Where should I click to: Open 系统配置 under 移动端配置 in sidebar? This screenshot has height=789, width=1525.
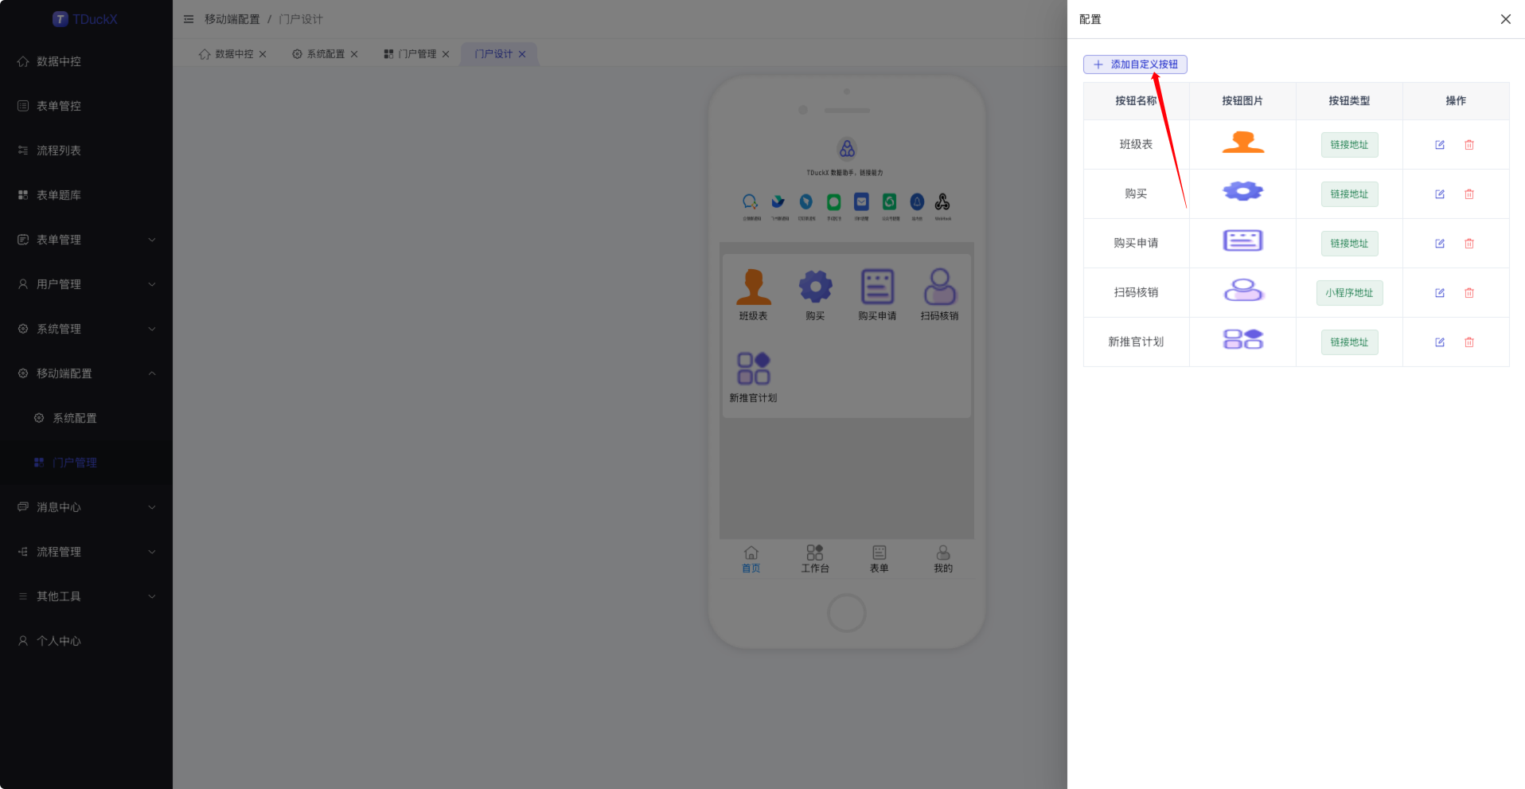point(86,418)
